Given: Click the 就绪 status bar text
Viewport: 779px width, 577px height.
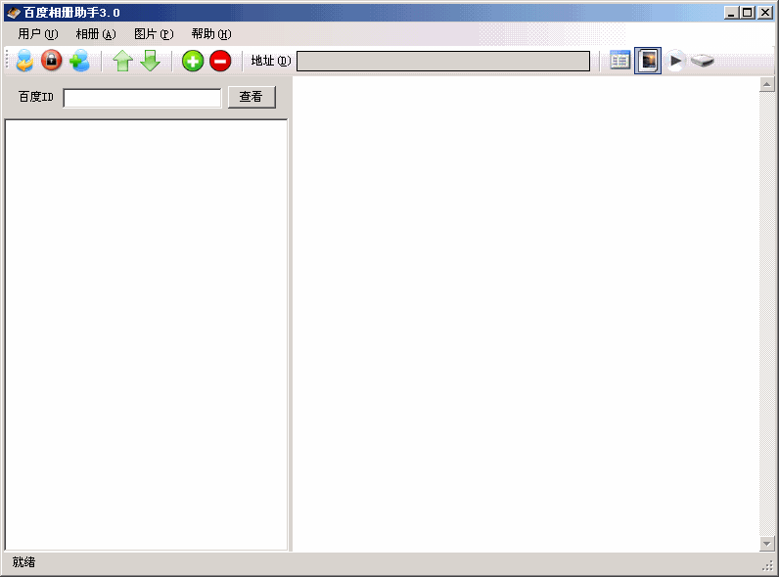Looking at the screenshot, I should tap(23, 562).
